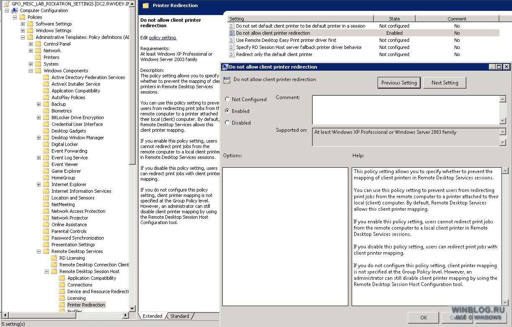Collapse the Computer Configuration node
Screen dimensions: 512x327
click(x=7, y=10)
